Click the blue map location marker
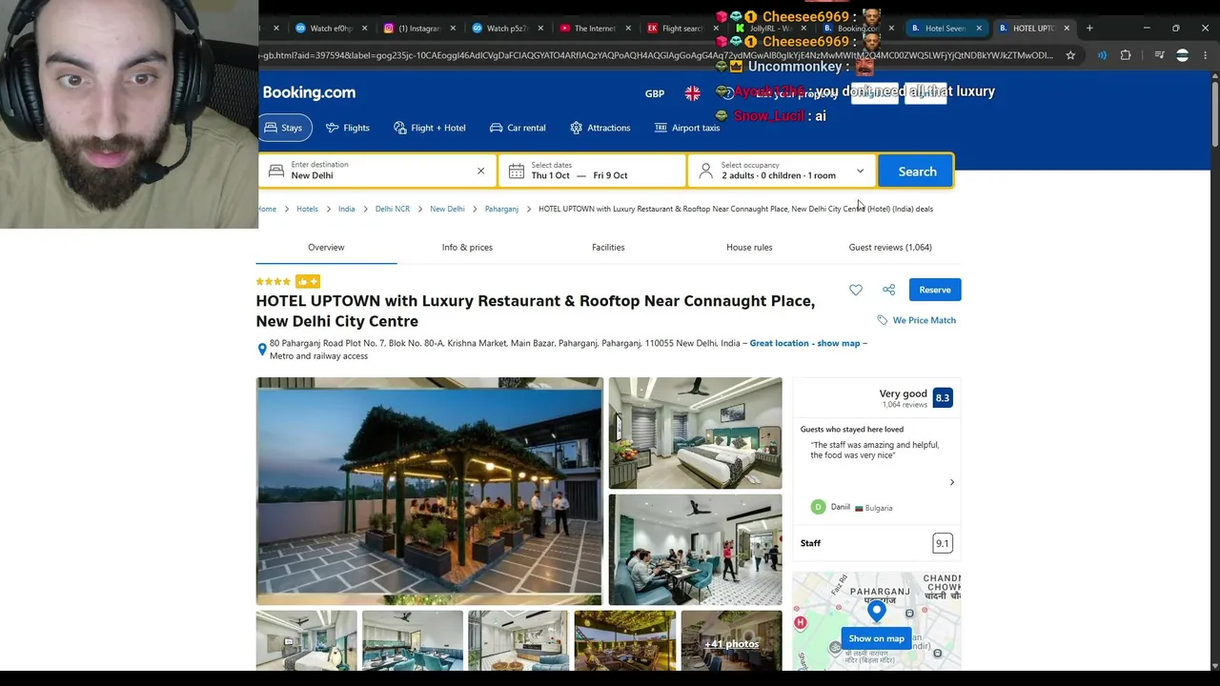Screen dimensions: 1220x686 pyautogui.click(x=876, y=610)
